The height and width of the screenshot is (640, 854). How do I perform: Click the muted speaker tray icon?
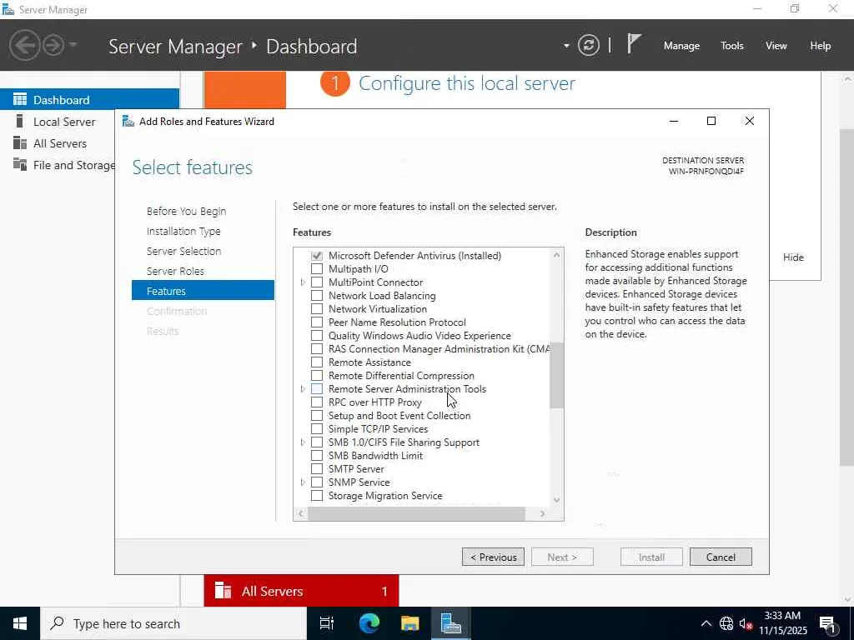[746, 623]
